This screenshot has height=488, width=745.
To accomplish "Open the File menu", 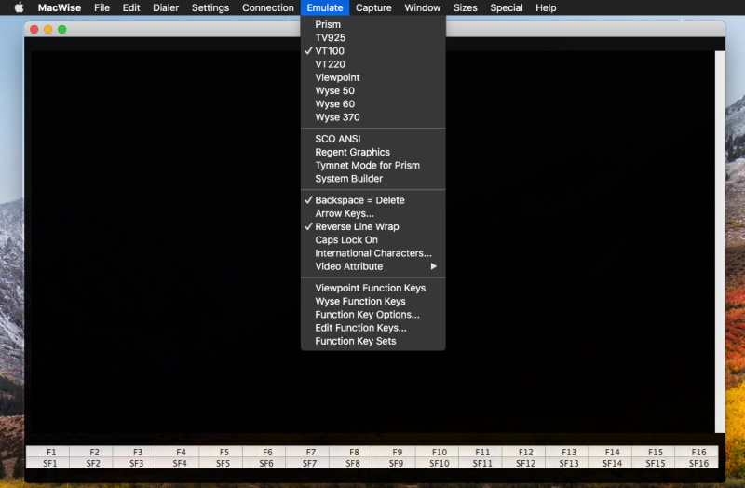I will coord(102,7).
